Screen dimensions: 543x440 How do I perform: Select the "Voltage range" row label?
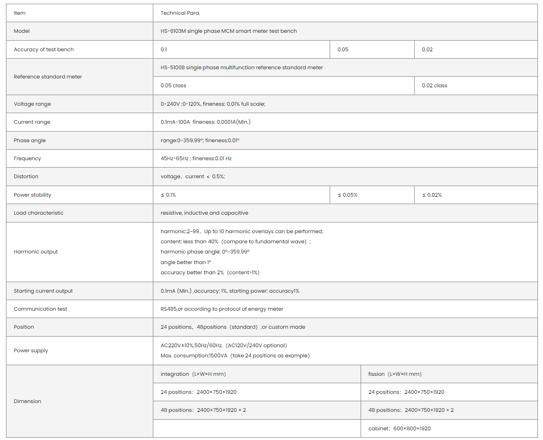pyautogui.click(x=32, y=104)
